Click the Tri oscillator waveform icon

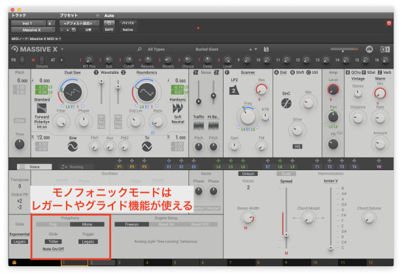click(x=148, y=148)
